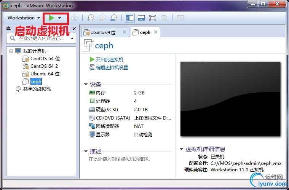
Task: Collapse the 设备 section
Action: pos(86,84)
